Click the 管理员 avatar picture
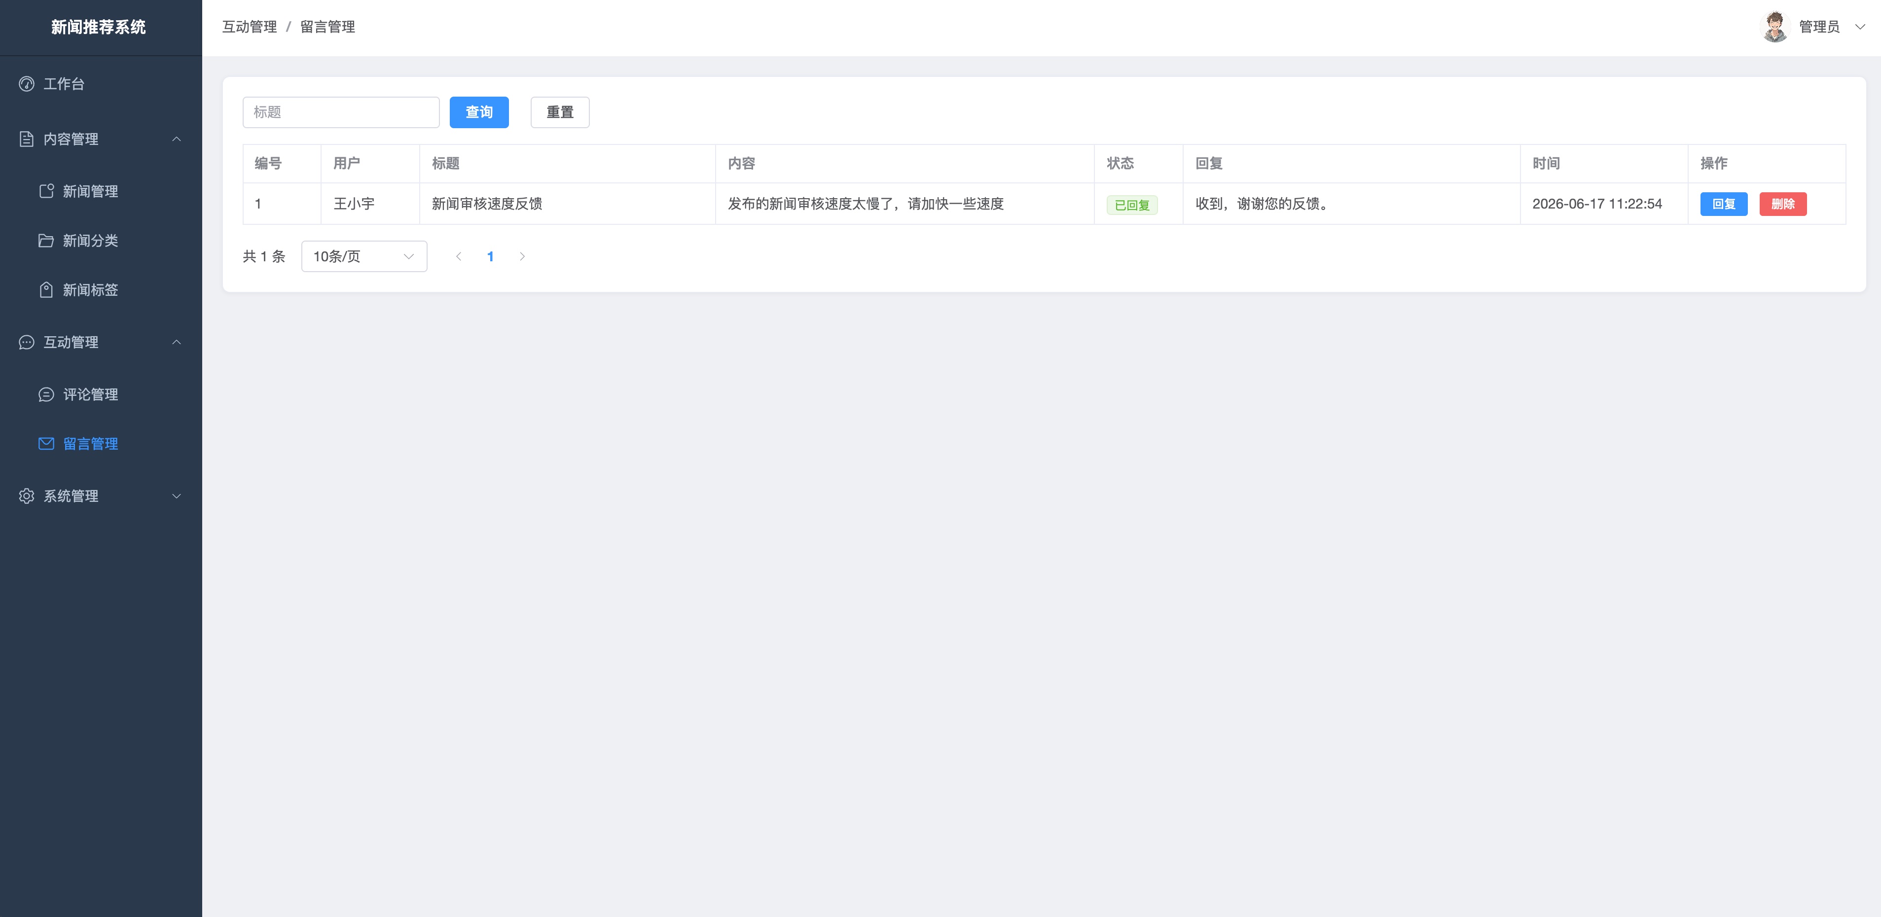Viewport: 1881px width, 917px height. (x=1775, y=27)
